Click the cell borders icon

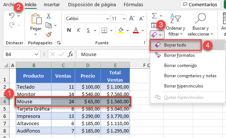point(105,30)
